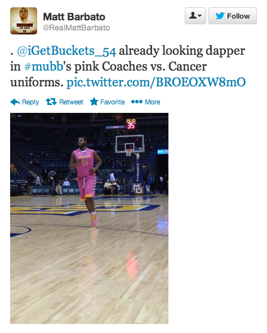This screenshot has width=267, height=333.
Task: Click the player in the pink uniform
Action: pos(86,182)
